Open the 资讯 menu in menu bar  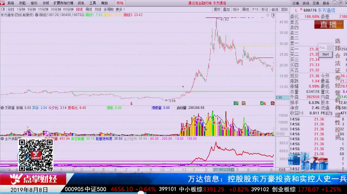[81, 3]
